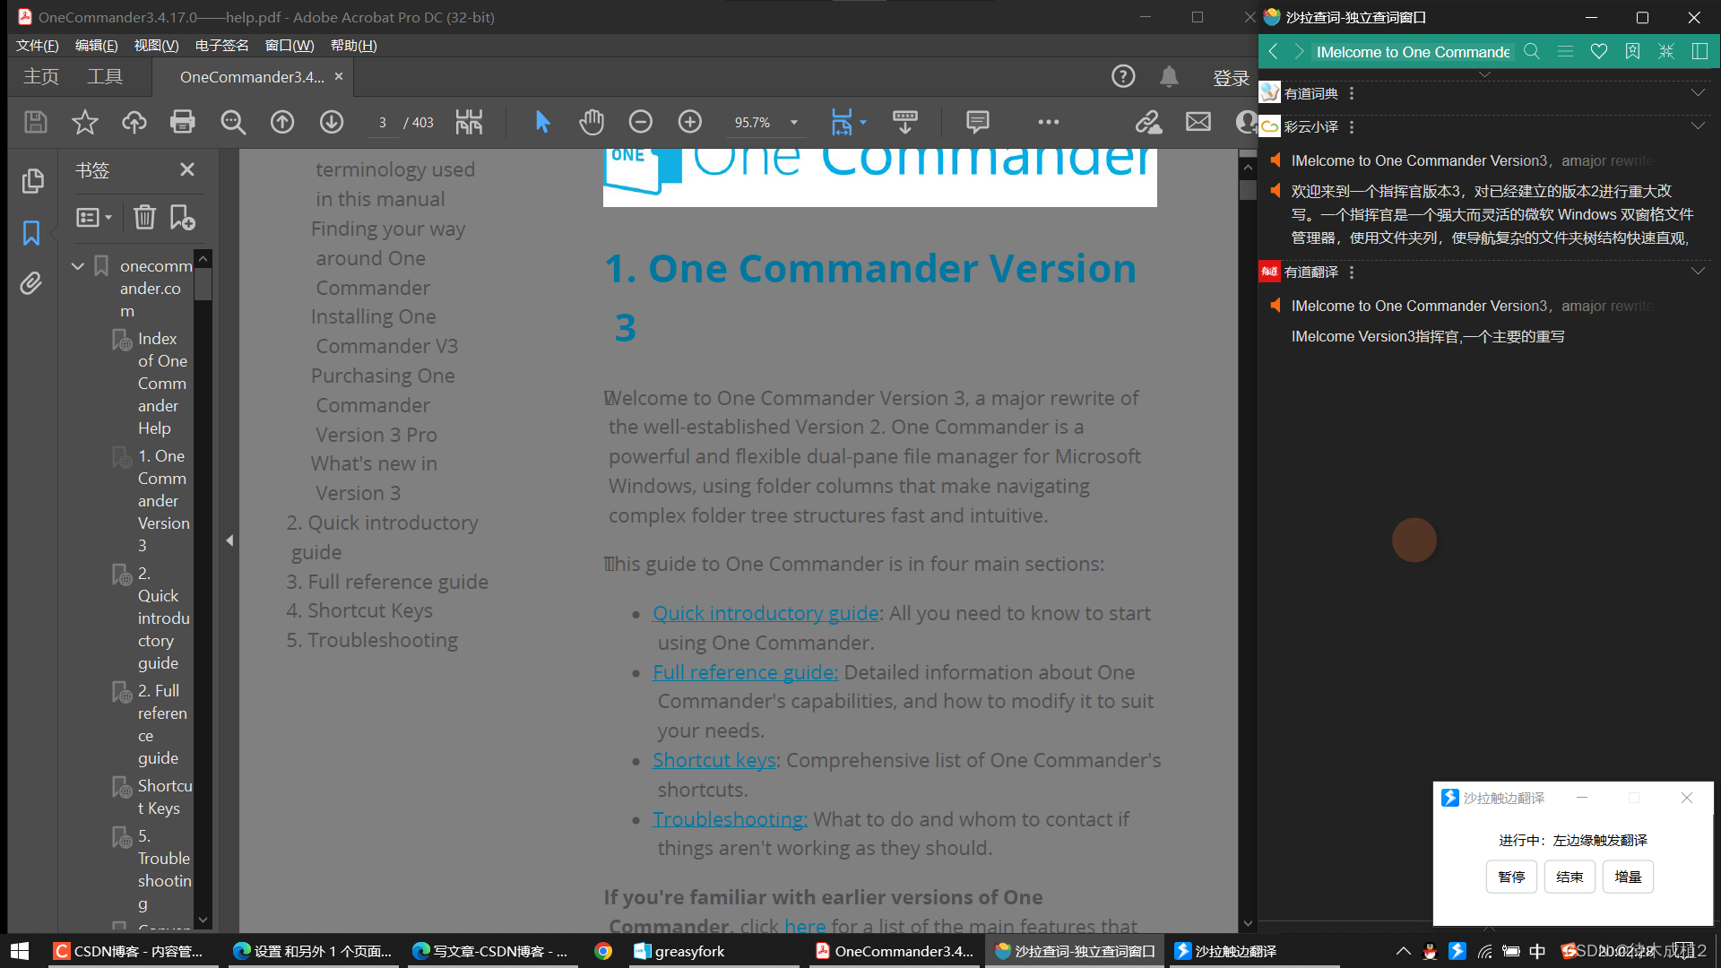The height and width of the screenshot is (968, 1721).
Task: Follow the Quick introductory guide link
Action: pos(765,613)
